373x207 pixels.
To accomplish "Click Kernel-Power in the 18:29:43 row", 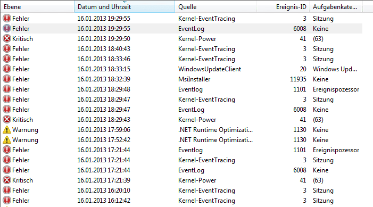I will point(197,119).
